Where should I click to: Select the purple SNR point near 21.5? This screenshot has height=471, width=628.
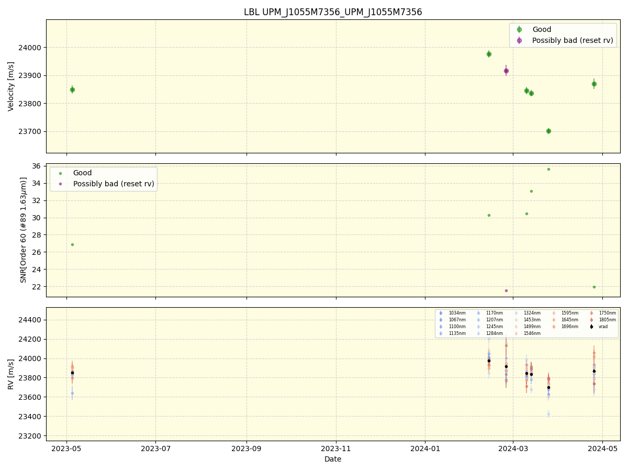(x=506, y=290)
